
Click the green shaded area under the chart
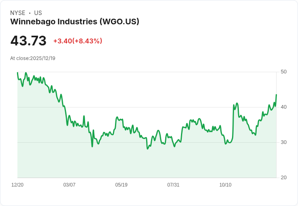click(147, 164)
